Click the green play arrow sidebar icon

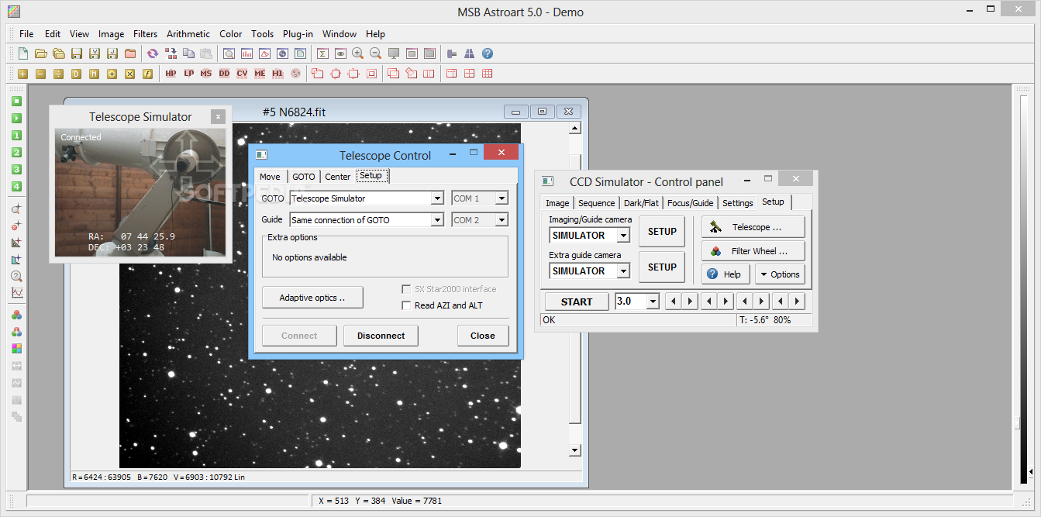16,118
